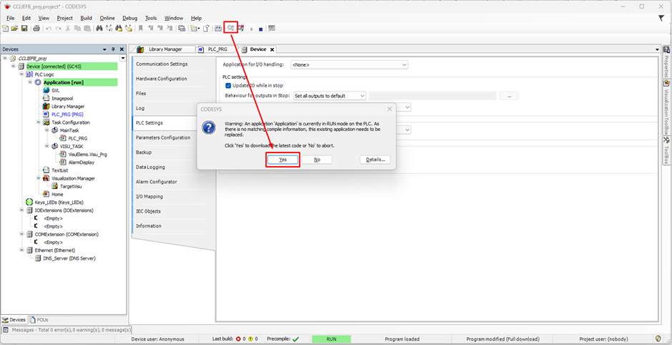Select DNS_Server in the device tree
The image size is (672, 345).
point(69,258)
